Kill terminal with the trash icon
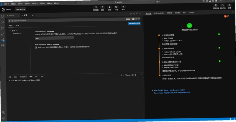The height and width of the screenshot is (122, 236). pyautogui.click(x=135, y=75)
